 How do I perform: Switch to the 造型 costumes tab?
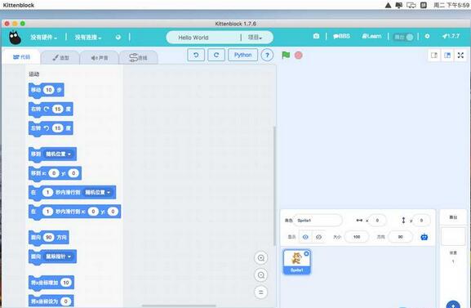(x=60, y=57)
